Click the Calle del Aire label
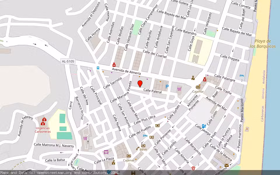The height and width of the screenshot is (175, 280). click(84, 96)
